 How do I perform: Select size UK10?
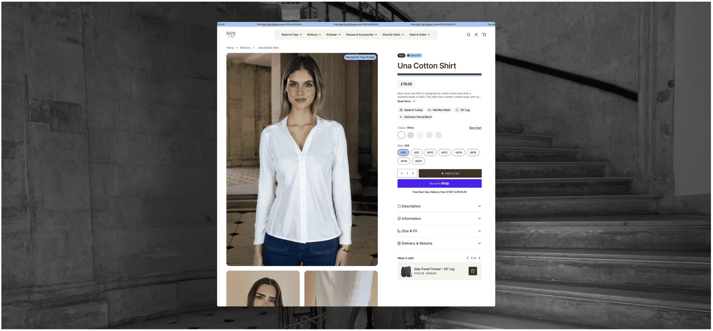(430, 153)
